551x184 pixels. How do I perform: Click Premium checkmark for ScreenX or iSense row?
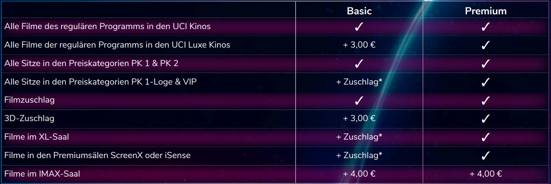click(x=485, y=155)
